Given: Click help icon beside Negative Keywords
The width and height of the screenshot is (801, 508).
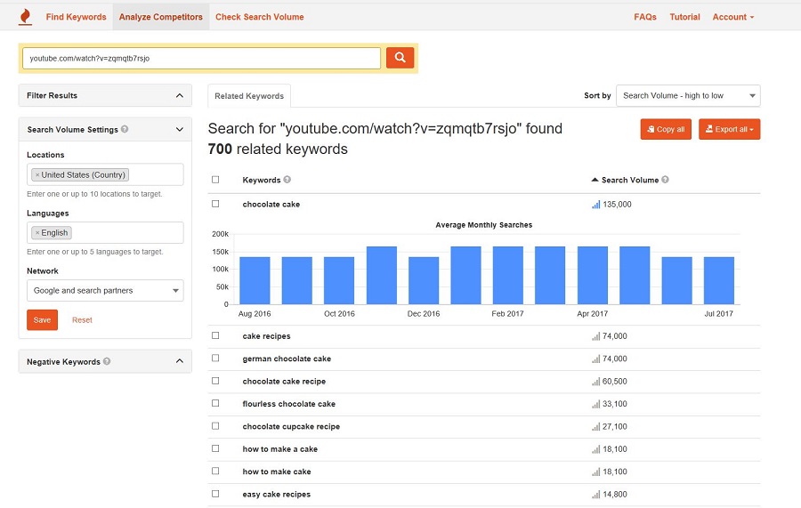Looking at the screenshot, I should click(x=107, y=361).
